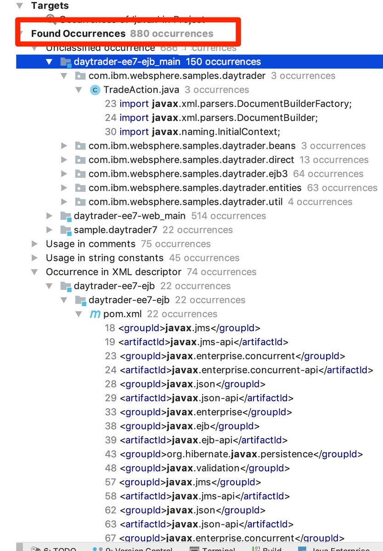This screenshot has width=383, height=551.
Task: Open the Terminal tool window tab
Action: click(x=213, y=548)
